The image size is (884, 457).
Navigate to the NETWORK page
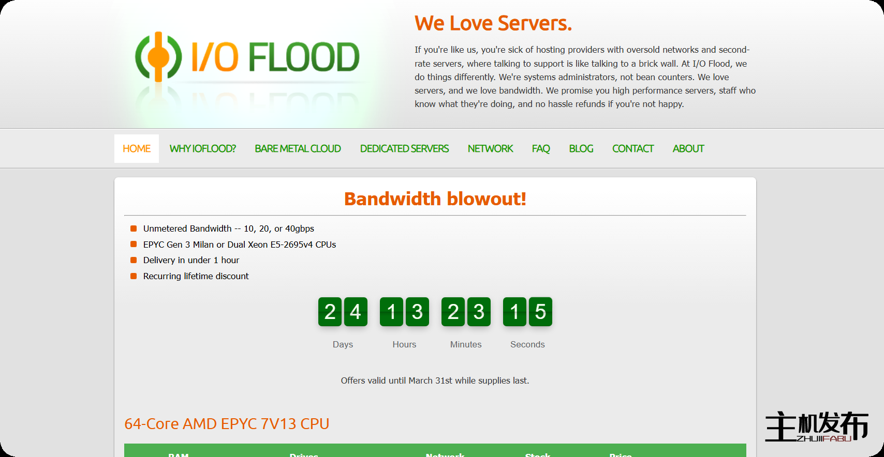point(490,149)
